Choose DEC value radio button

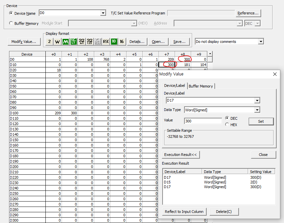coord(227,118)
